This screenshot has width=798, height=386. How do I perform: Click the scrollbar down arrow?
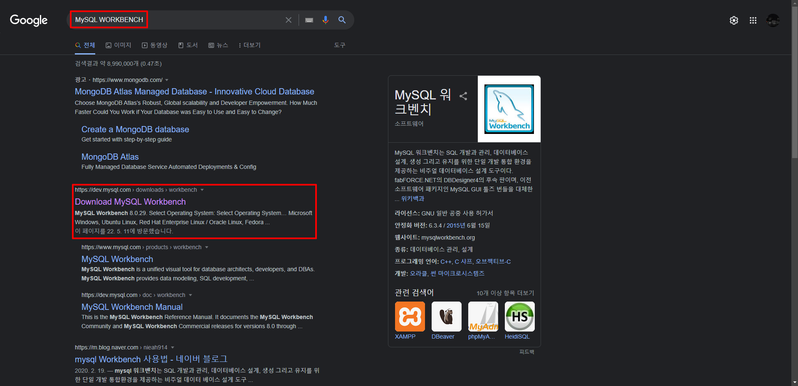(x=795, y=382)
